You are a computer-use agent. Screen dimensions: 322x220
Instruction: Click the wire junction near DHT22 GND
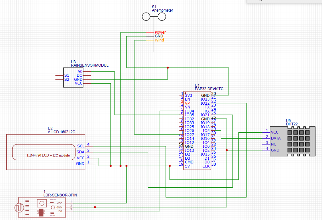pyautogui.click(x=227, y=150)
